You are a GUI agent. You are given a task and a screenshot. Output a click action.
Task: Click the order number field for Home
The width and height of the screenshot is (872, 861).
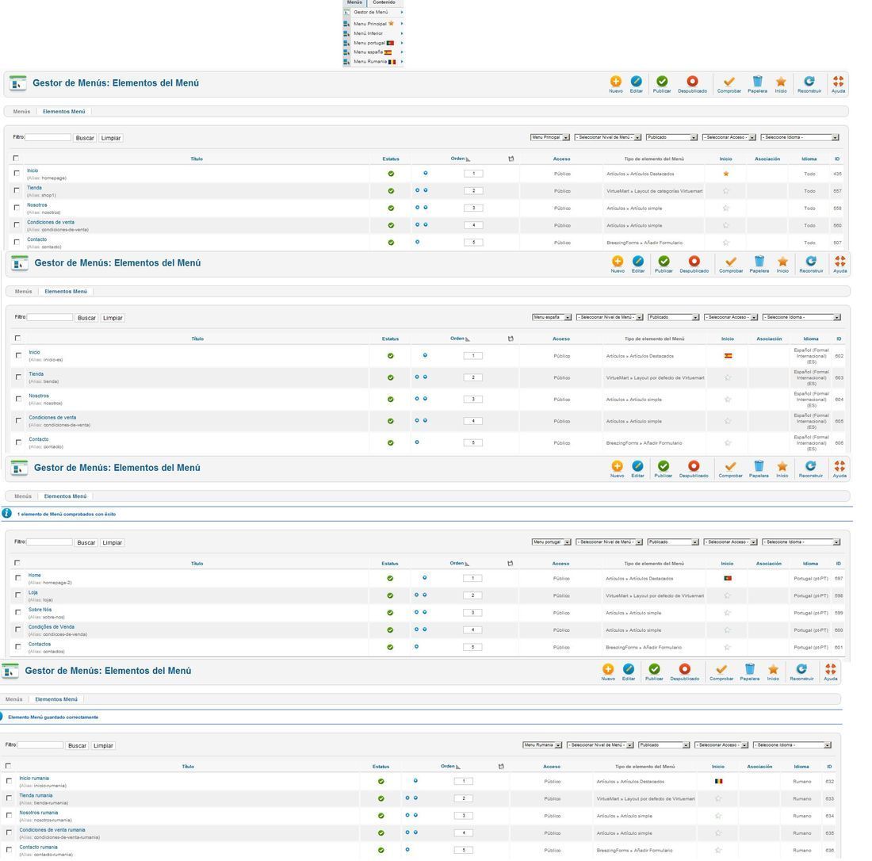coord(472,579)
